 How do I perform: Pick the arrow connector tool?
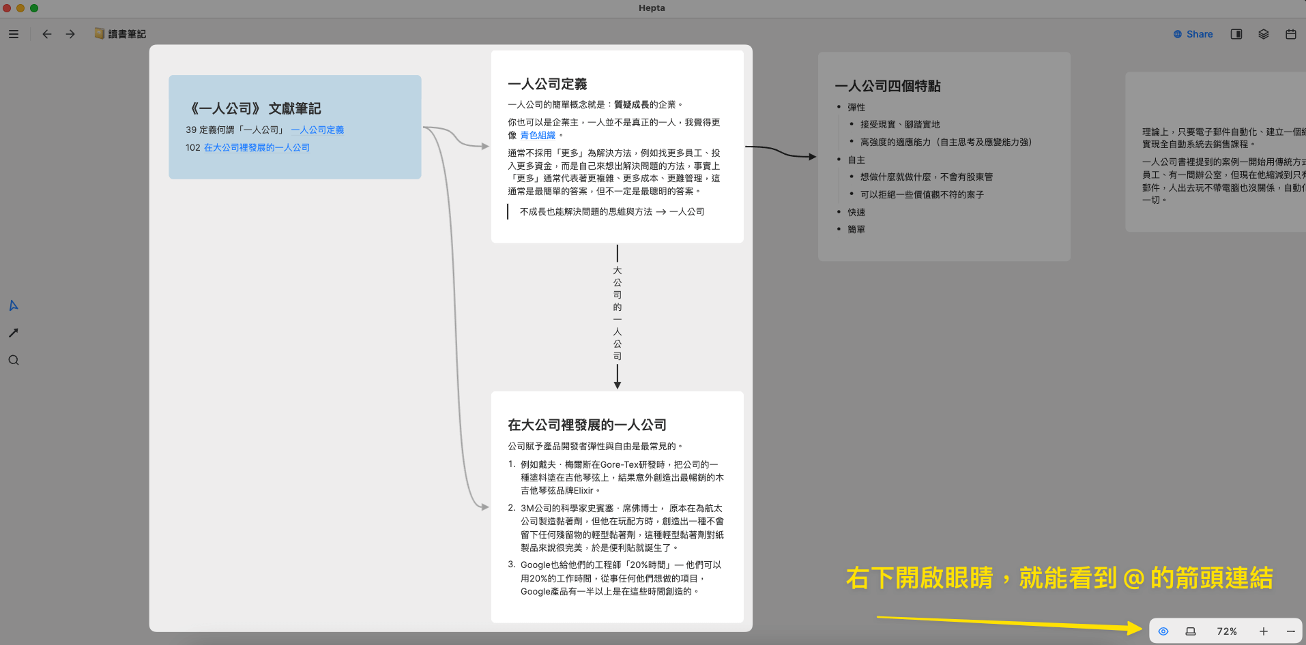pos(14,333)
